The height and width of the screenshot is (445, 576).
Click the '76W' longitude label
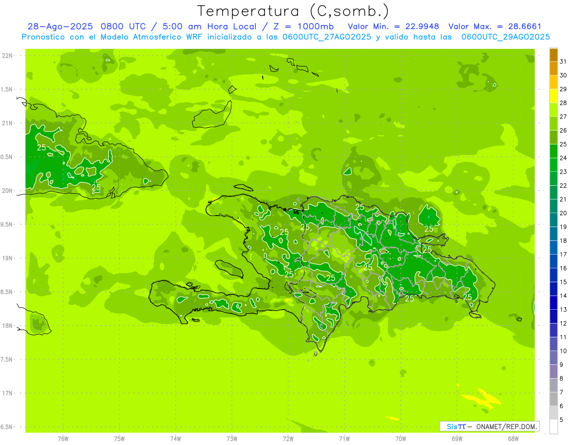[63, 438]
